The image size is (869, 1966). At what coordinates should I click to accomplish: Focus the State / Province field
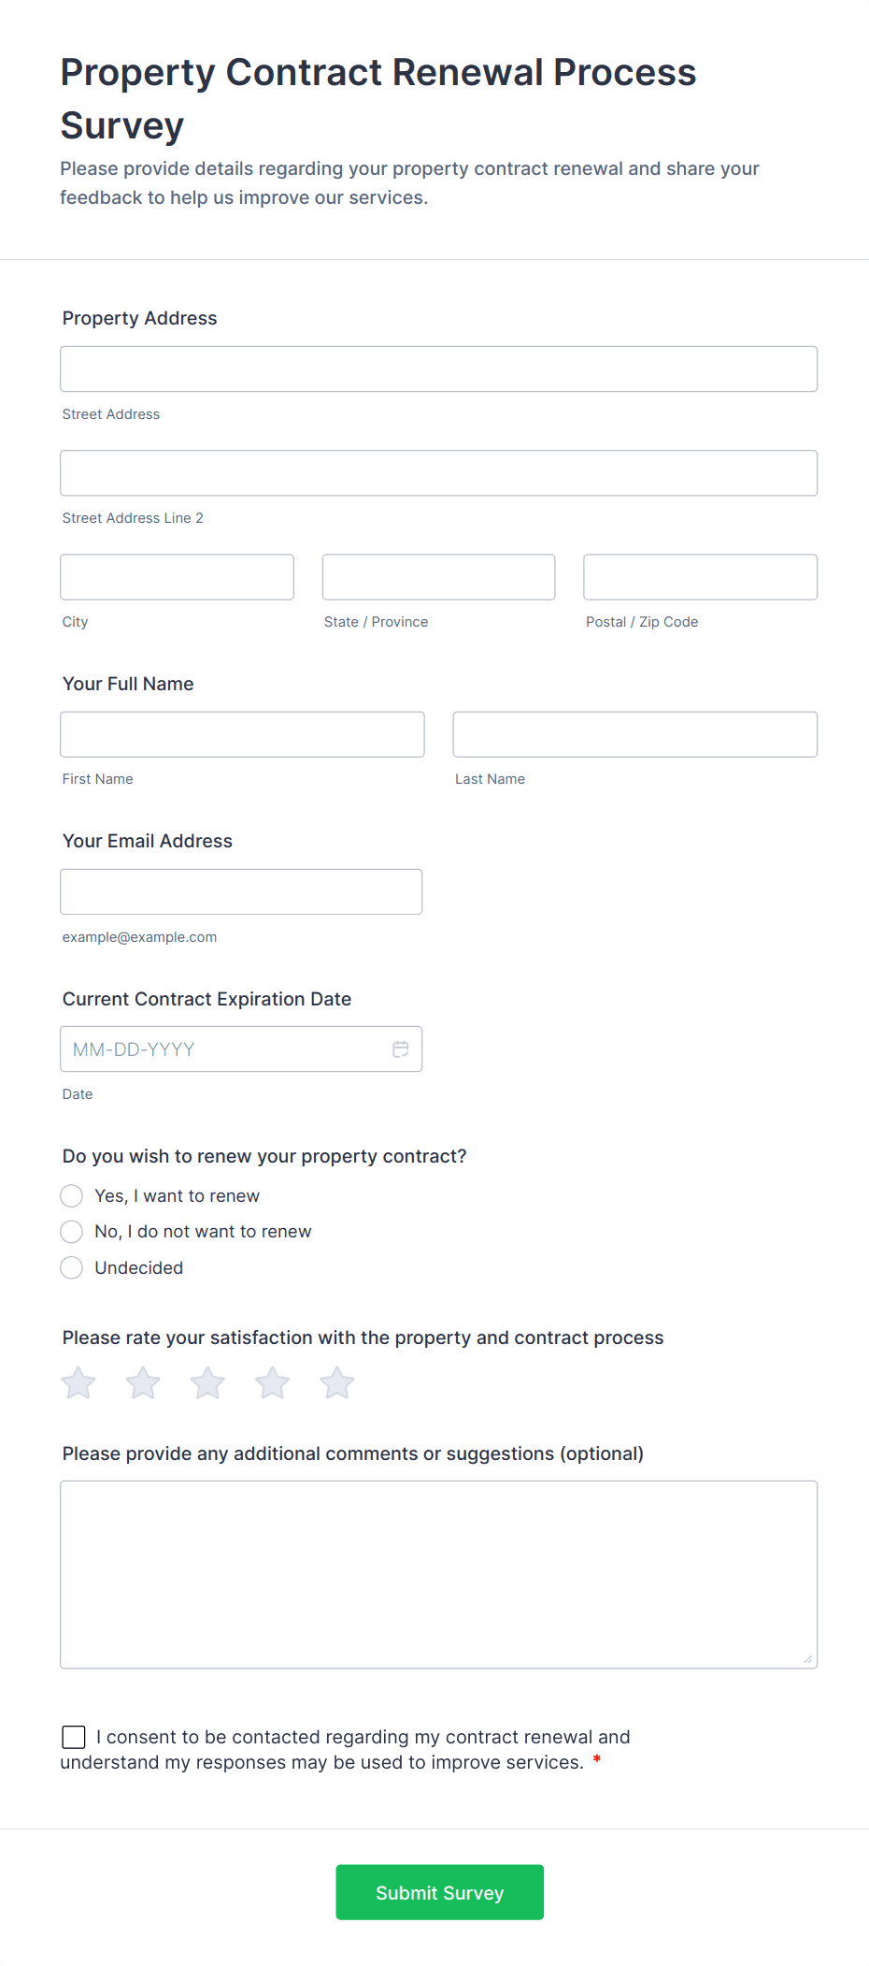tap(438, 577)
